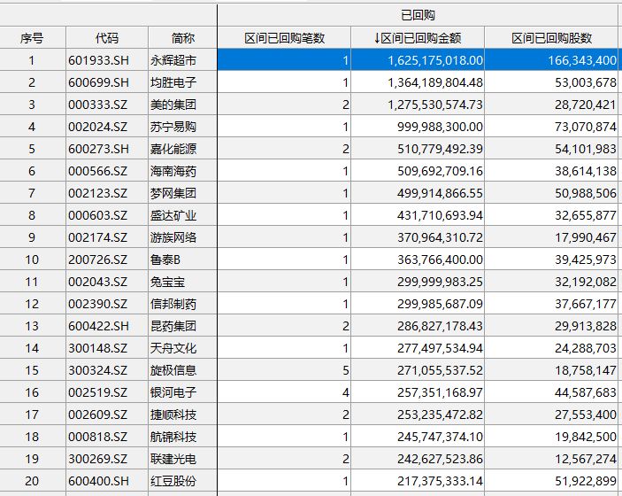This screenshot has width=622, height=496.
Task: Sort by 区间已回购金额 column header
Action: click(x=418, y=38)
